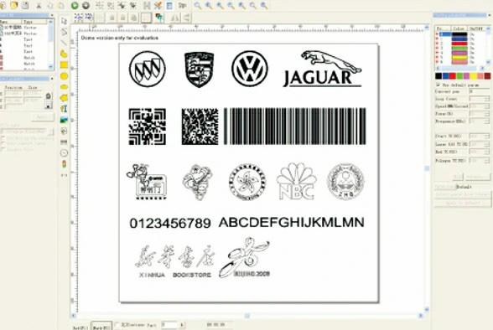Viewport: 493px width, 330px height.
Task: Select the dark red swatch in palette row
Action: [487, 76]
